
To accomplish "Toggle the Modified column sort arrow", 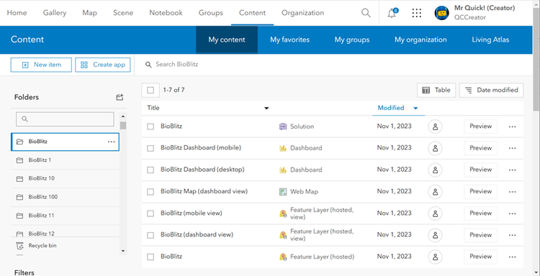I will [415, 108].
